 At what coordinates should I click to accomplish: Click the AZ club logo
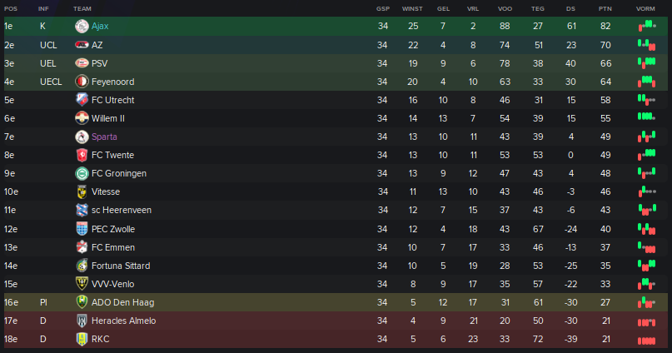click(82, 45)
